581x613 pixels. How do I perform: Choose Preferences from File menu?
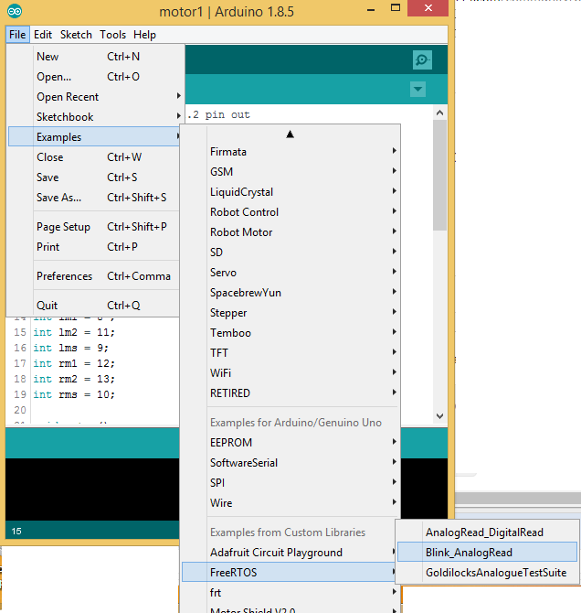click(x=64, y=276)
